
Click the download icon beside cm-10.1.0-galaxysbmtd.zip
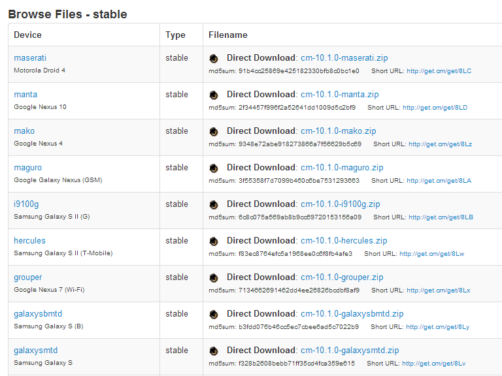coord(214,314)
